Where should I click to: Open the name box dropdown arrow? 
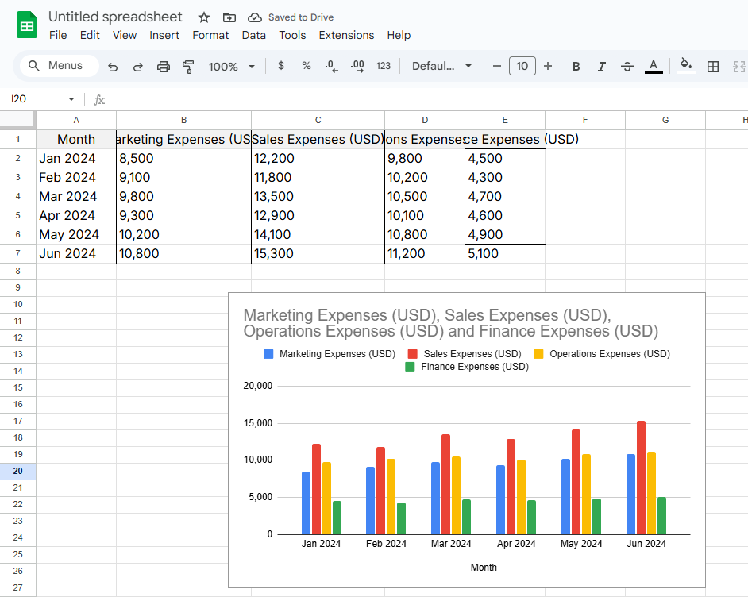tap(71, 99)
